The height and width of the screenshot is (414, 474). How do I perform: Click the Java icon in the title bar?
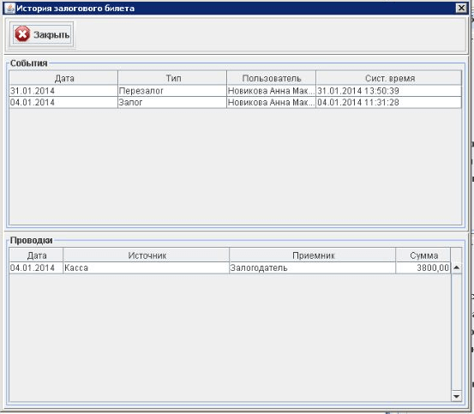(x=10, y=9)
